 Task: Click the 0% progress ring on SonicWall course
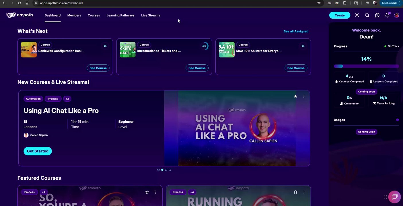pyautogui.click(x=105, y=46)
